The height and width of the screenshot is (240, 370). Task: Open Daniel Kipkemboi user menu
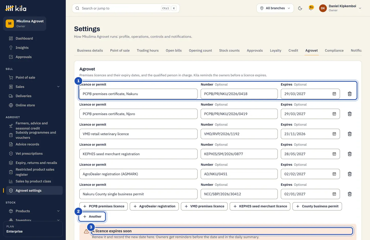click(340, 8)
